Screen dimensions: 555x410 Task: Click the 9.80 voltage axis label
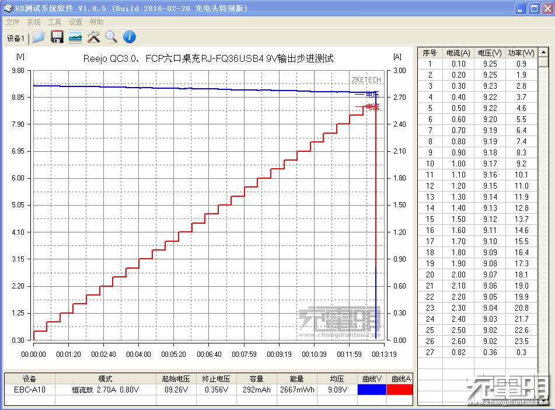[18, 71]
